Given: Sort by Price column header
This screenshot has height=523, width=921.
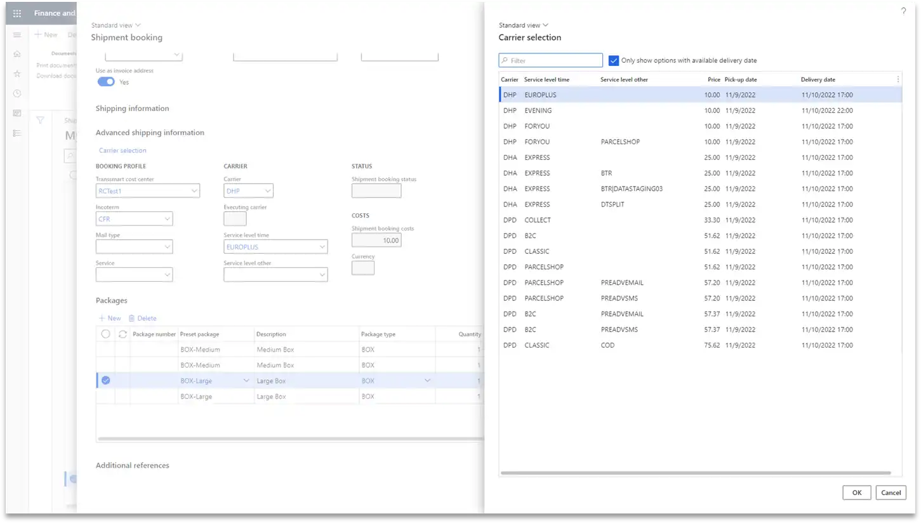Looking at the screenshot, I should (x=714, y=80).
